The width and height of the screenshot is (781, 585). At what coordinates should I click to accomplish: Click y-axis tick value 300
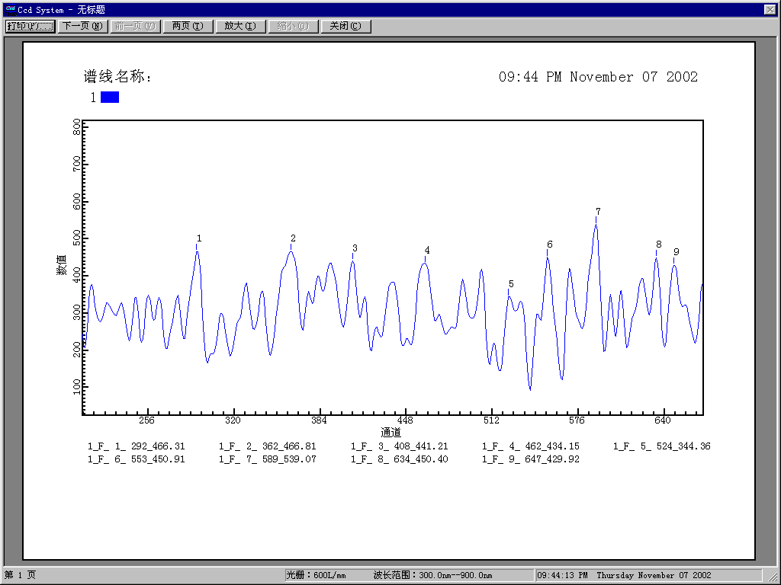[x=77, y=312]
